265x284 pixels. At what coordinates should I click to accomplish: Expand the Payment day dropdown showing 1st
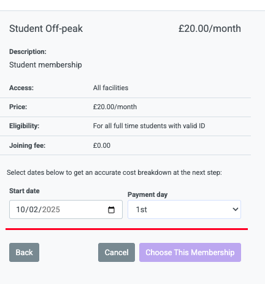coord(184,209)
